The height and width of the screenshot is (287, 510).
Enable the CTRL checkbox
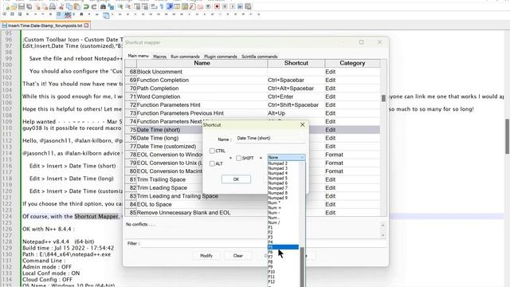pyautogui.click(x=212, y=151)
